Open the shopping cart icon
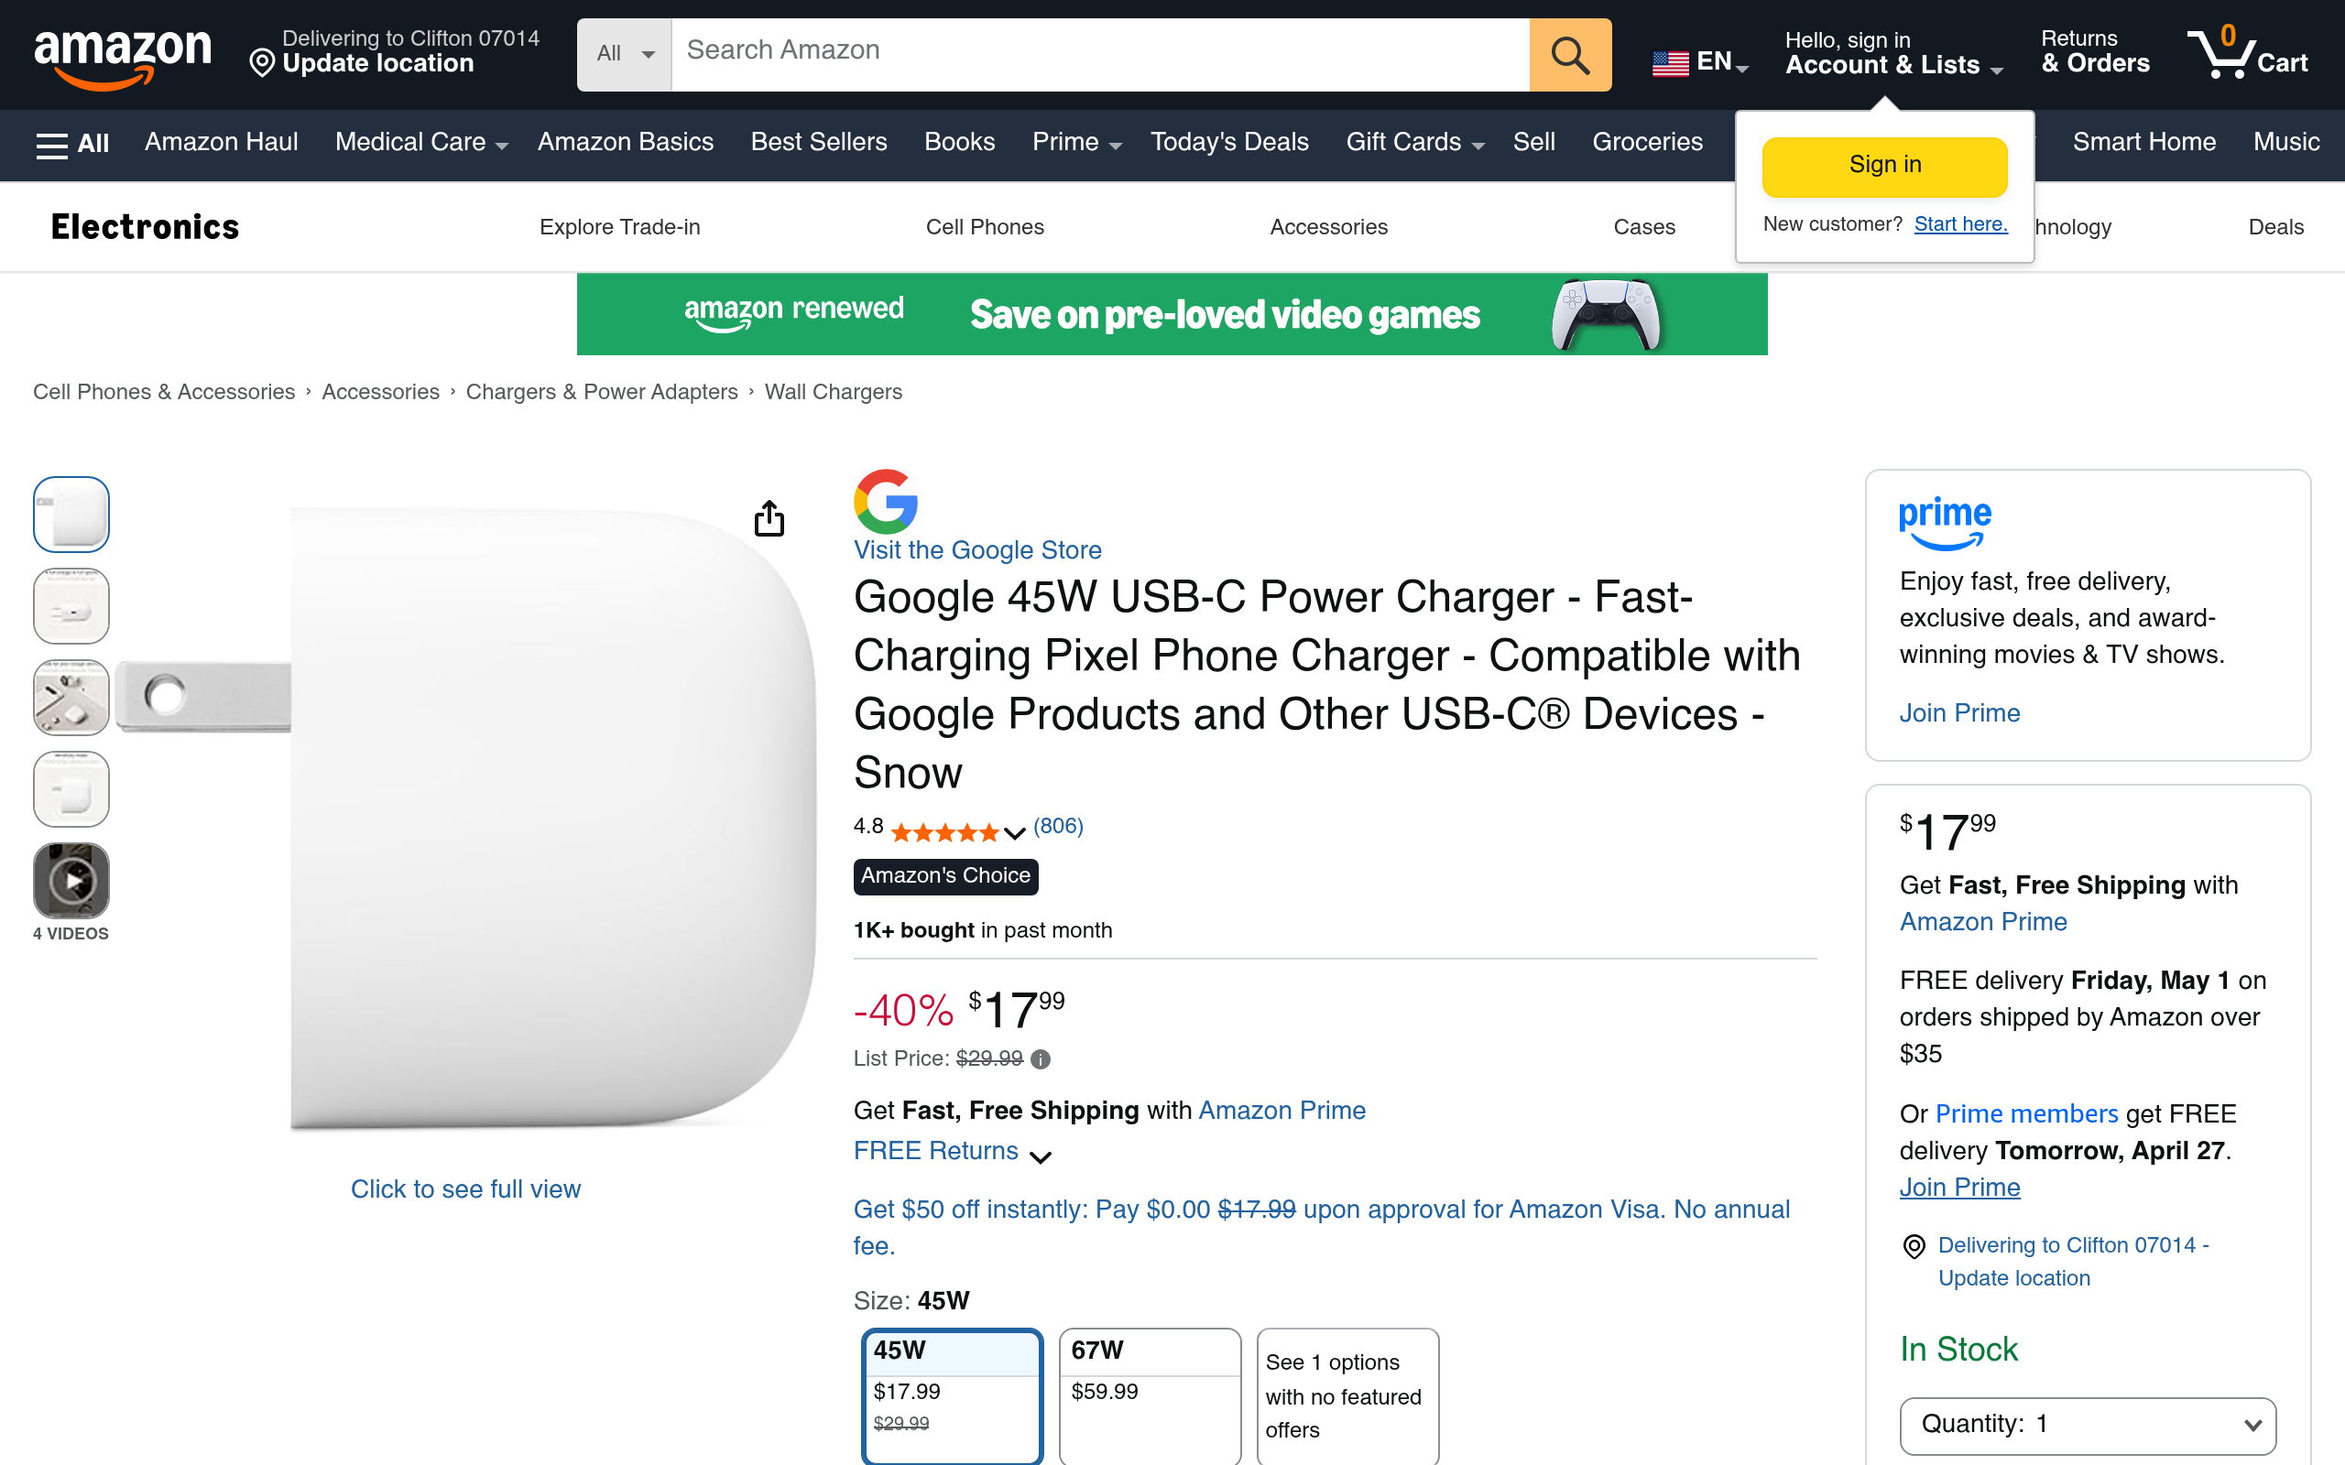The width and height of the screenshot is (2345, 1465). (2246, 53)
